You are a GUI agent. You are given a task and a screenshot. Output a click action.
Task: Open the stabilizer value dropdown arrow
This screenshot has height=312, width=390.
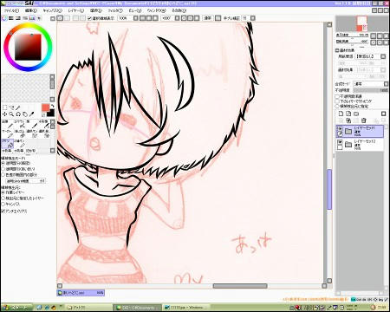tap(253, 18)
